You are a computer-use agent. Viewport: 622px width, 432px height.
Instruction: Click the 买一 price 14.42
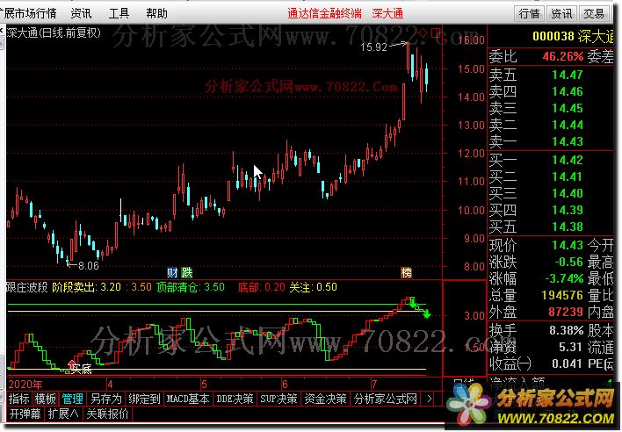[568, 160]
